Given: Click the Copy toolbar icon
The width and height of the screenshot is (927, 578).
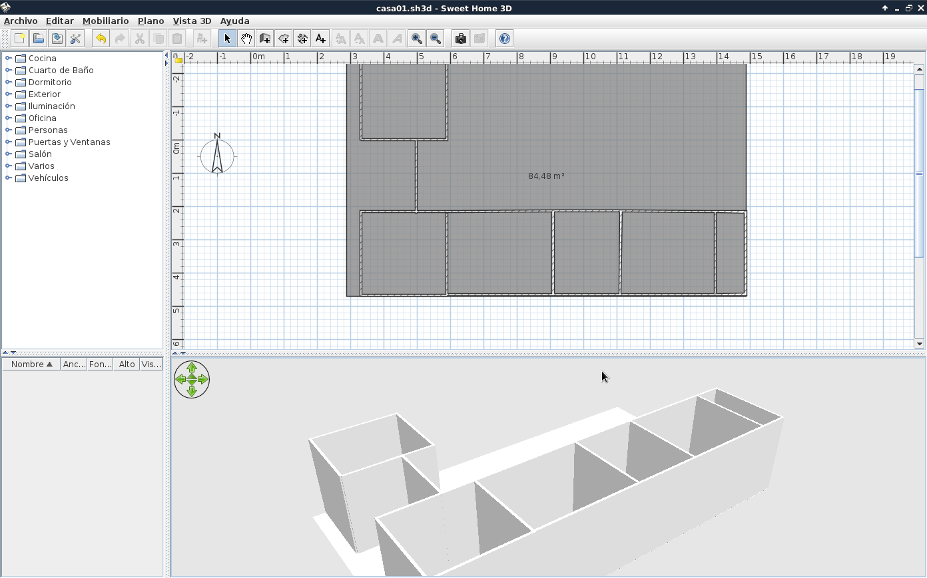Looking at the screenshot, I should 158,39.
